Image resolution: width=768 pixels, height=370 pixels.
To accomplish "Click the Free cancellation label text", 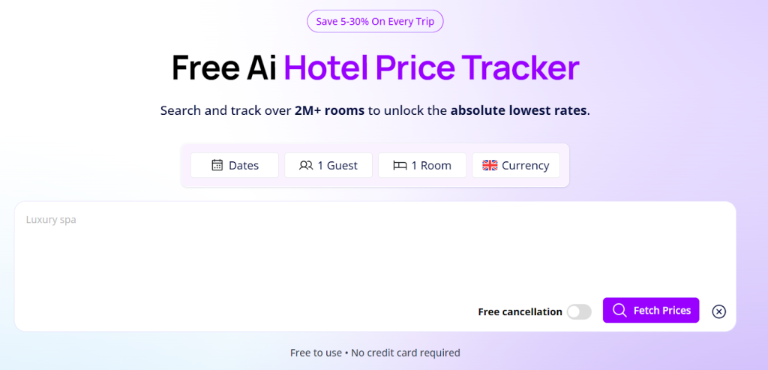I will coord(520,311).
